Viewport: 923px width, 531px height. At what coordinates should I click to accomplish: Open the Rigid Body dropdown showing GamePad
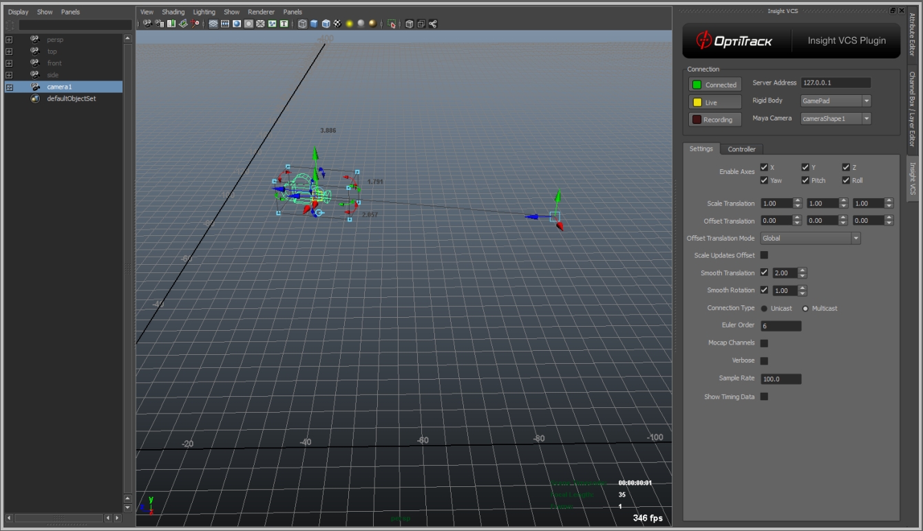[836, 101]
